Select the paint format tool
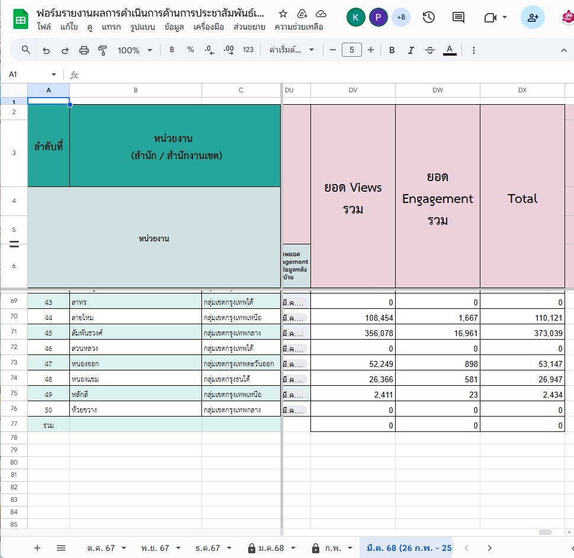 pyautogui.click(x=102, y=50)
